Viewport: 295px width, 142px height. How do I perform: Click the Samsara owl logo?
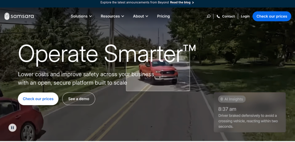7,16
